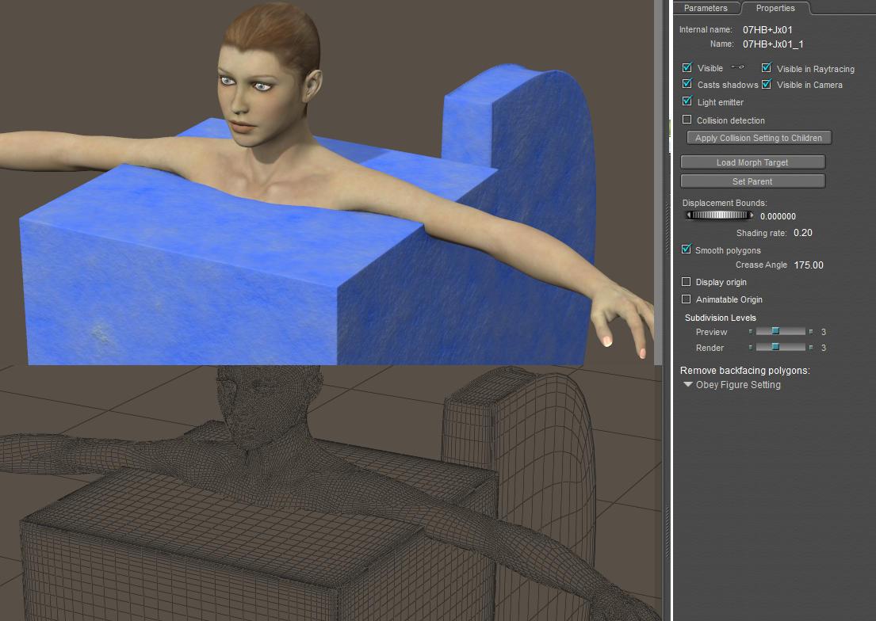The width and height of the screenshot is (876, 621).
Task: Click the decrease nub left of the Render slider
Action: click(x=751, y=348)
